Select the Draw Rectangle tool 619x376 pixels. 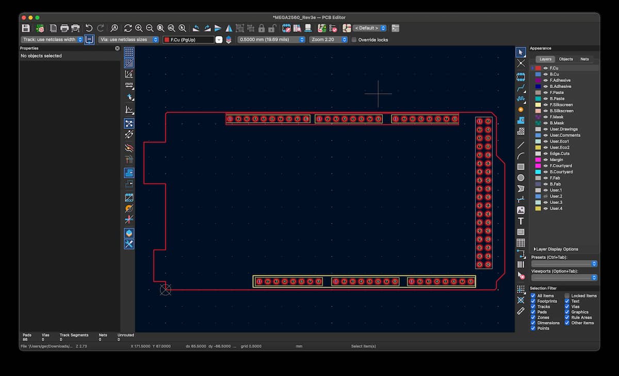pos(521,167)
